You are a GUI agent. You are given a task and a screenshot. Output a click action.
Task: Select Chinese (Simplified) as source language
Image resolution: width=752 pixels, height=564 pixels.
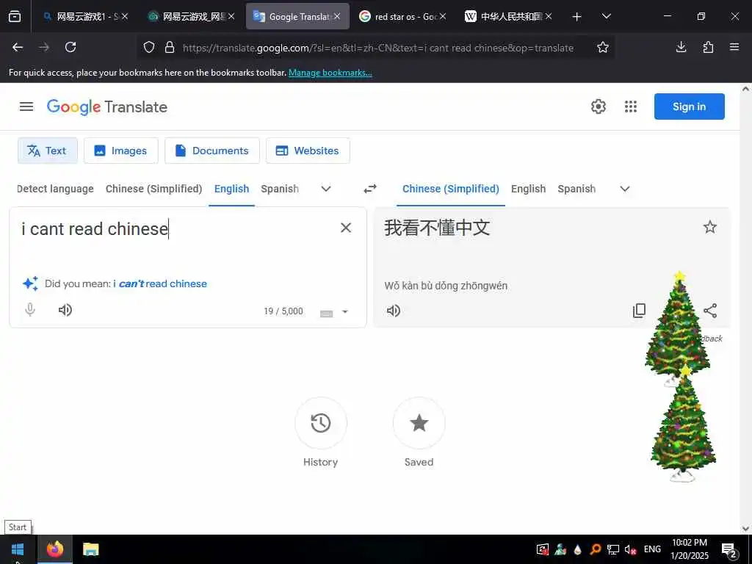[x=154, y=189]
